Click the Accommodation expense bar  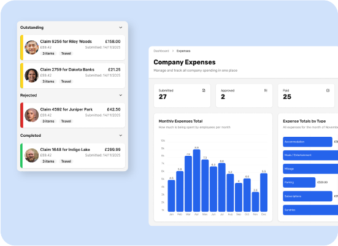coord(307,142)
